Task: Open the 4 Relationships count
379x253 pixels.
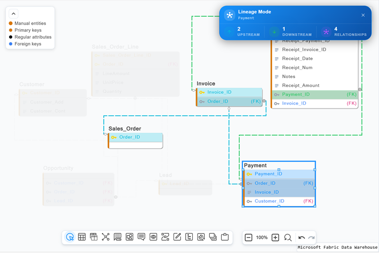Action: point(336,29)
